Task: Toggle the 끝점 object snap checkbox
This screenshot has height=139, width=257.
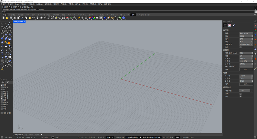Action: point(2,85)
